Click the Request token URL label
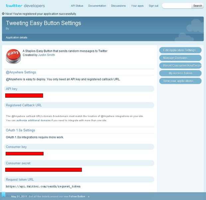 coord(20,179)
